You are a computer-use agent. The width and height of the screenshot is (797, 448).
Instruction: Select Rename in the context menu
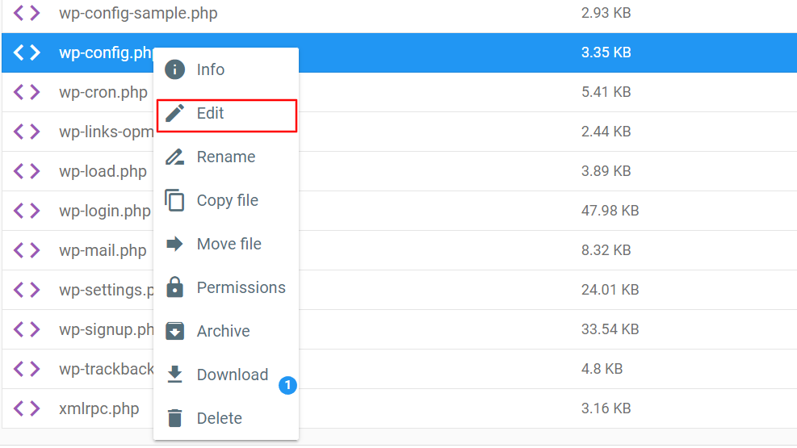(226, 157)
